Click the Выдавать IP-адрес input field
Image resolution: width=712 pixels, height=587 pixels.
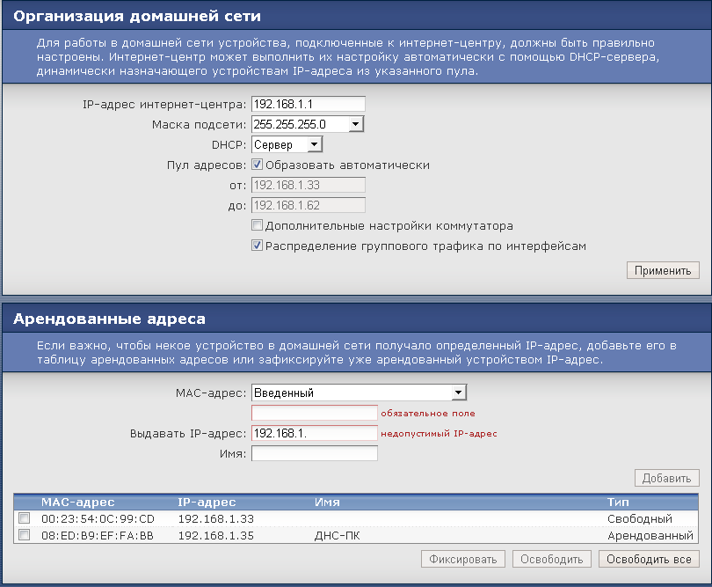[314, 433]
